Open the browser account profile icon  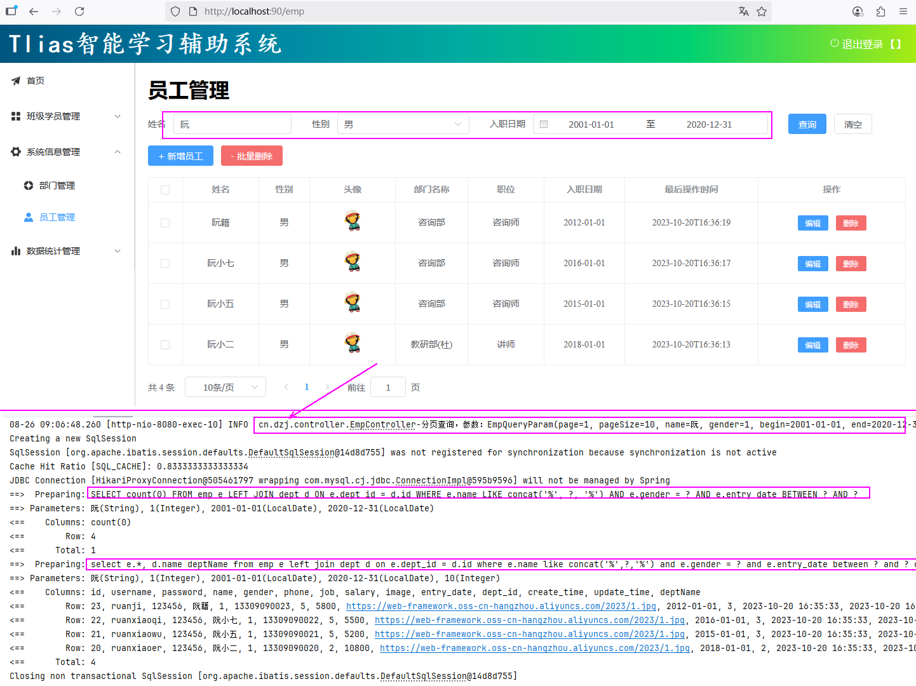click(x=858, y=11)
